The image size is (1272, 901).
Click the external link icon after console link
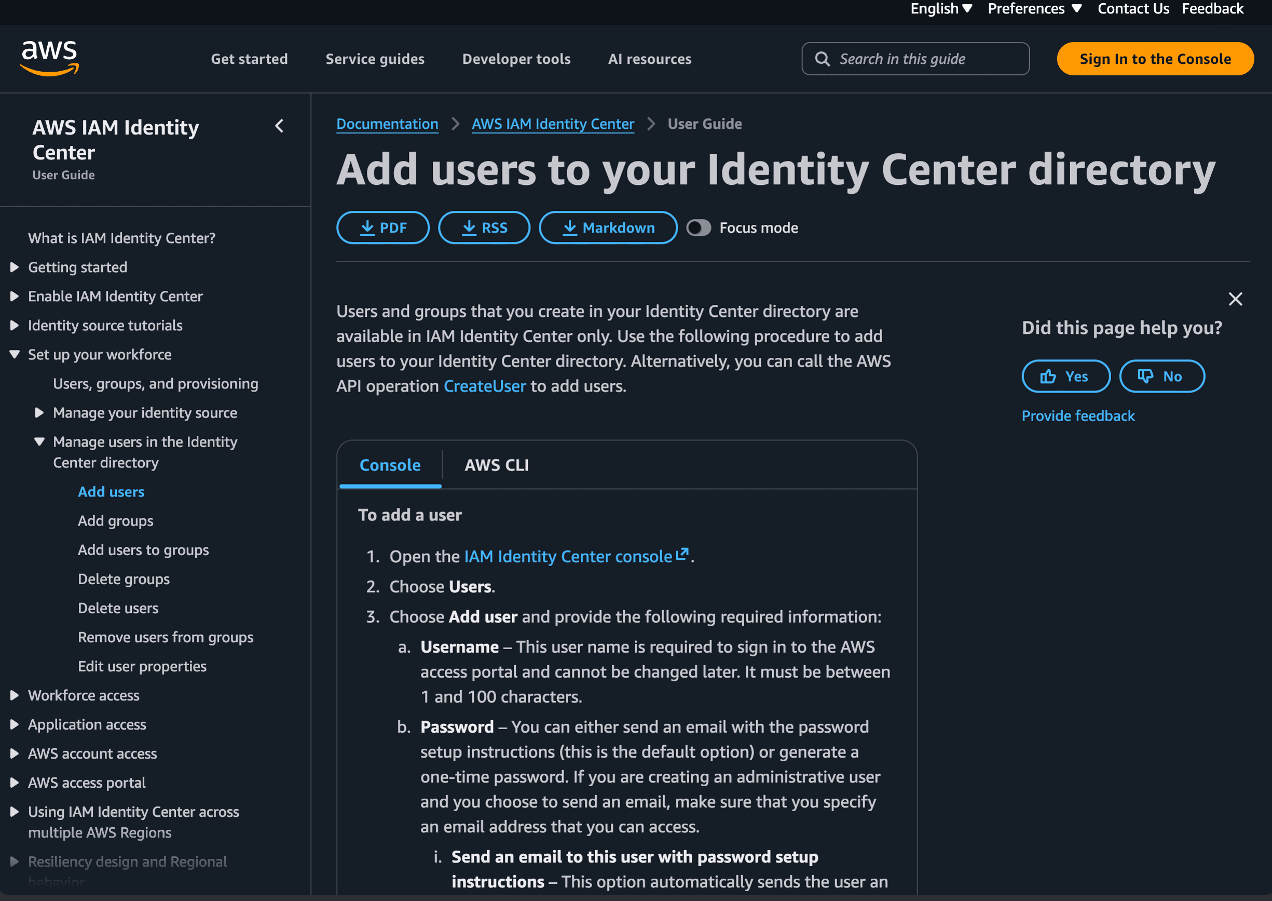tap(682, 554)
